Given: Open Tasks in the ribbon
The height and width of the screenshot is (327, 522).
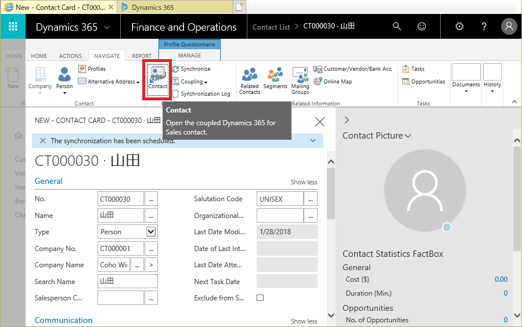Looking at the screenshot, I should pyautogui.click(x=413, y=69).
